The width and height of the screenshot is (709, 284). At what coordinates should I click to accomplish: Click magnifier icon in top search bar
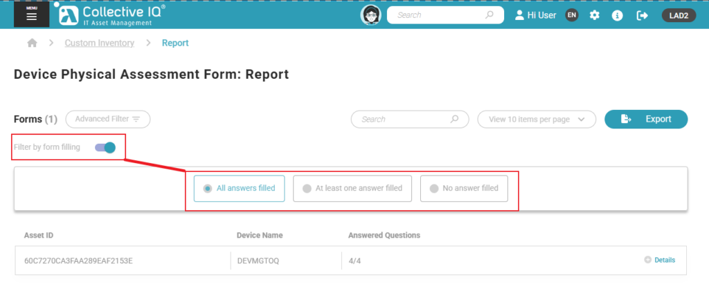pyautogui.click(x=490, y=15)
